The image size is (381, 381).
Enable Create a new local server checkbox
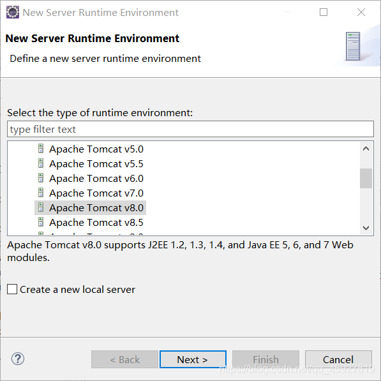coord(12,289)
